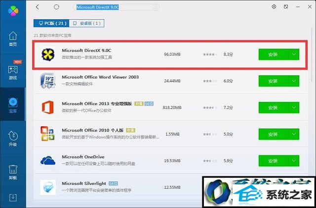The width and height of the screenshot is (316, 208).
Task: Open the 升级 upgrade section in sidebar
Action: 13,139
